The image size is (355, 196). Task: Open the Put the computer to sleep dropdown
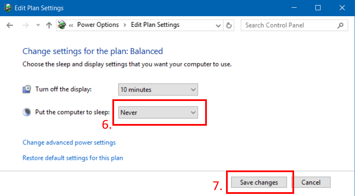(158, 112)
